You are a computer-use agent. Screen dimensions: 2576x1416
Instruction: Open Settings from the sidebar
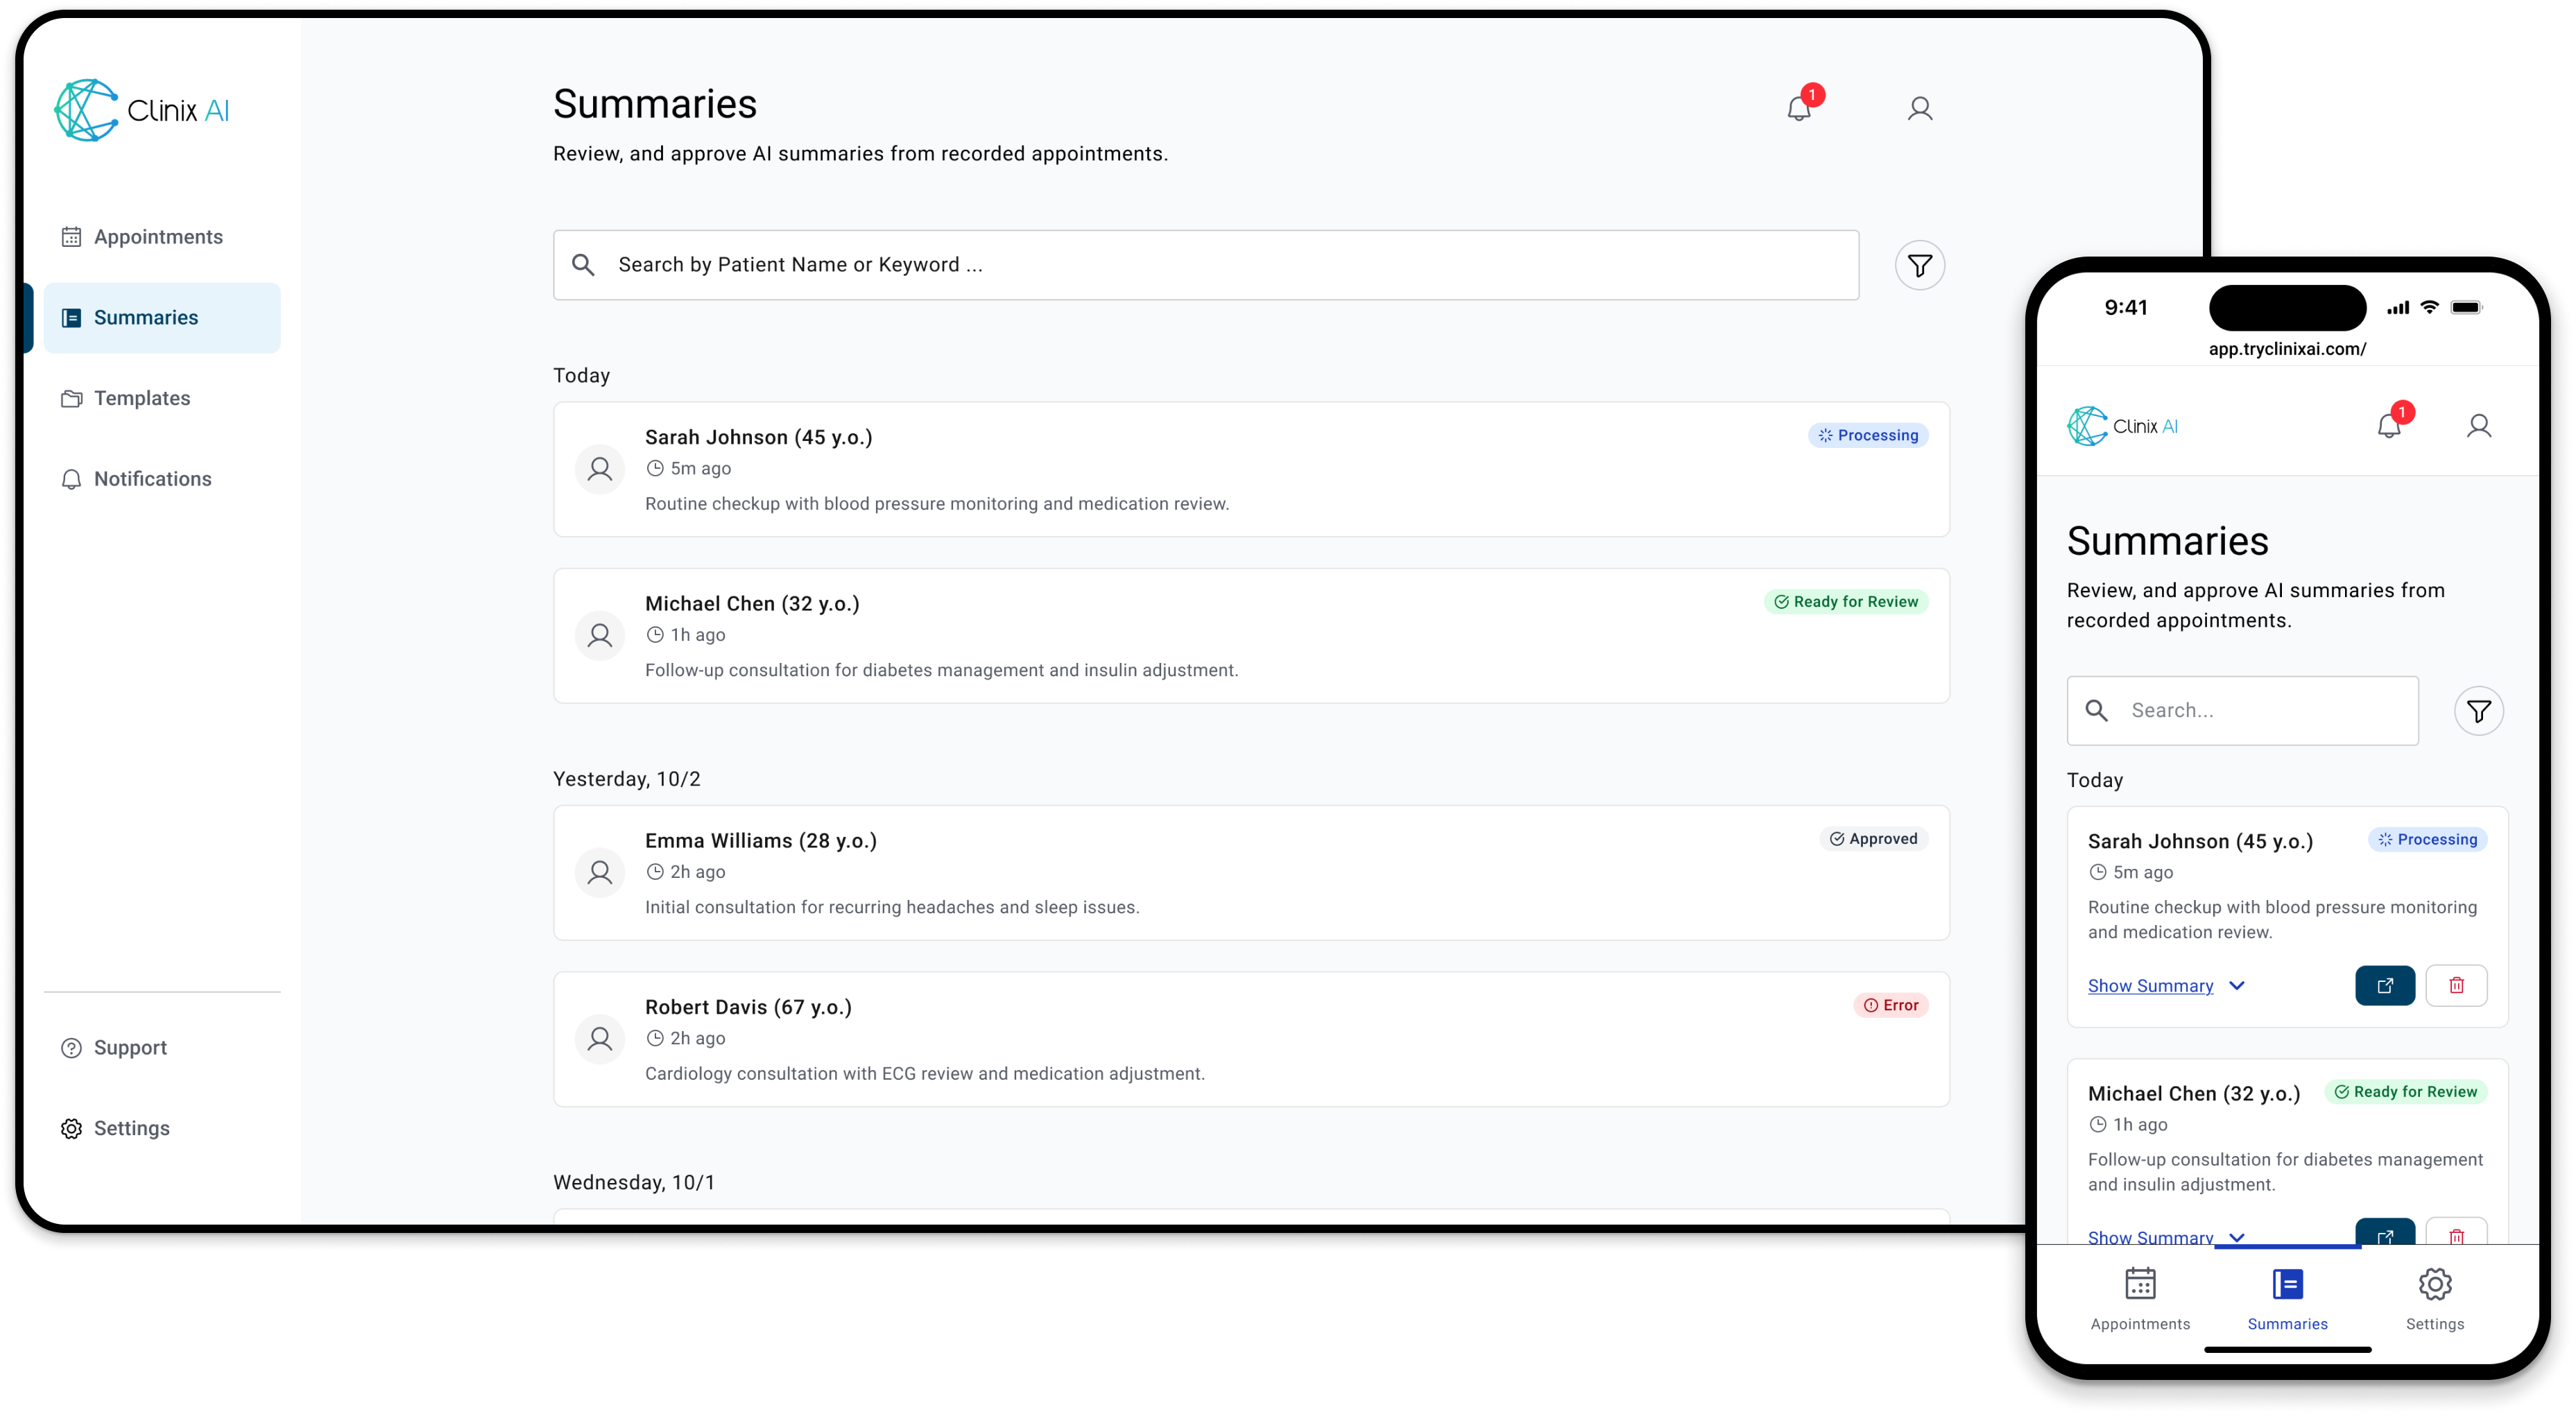click(131, 1128)
